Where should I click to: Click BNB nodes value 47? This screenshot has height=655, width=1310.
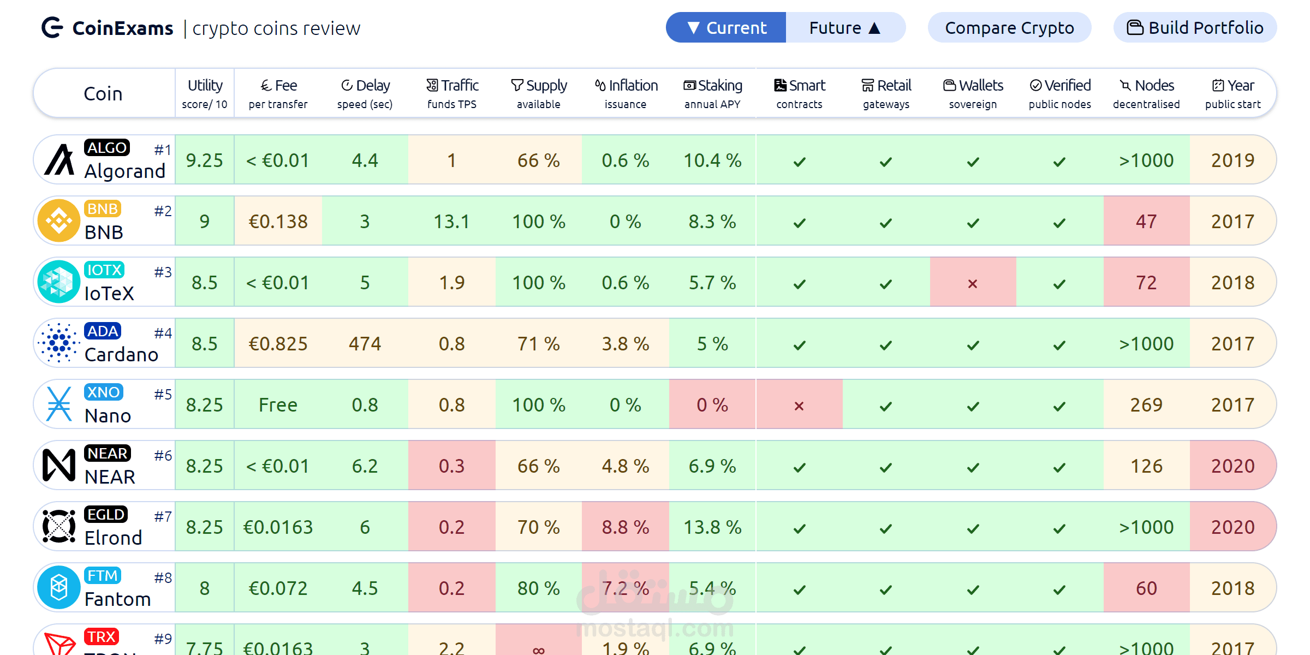pos(1146,221)
